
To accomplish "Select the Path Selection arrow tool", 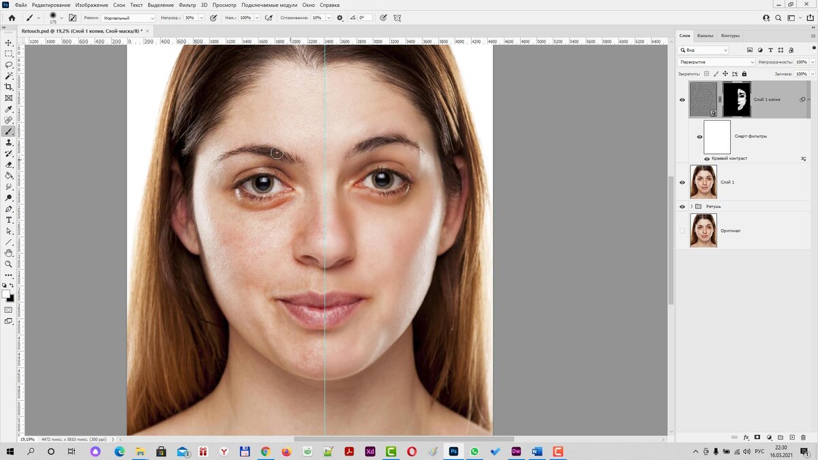I will click(9, 231).
